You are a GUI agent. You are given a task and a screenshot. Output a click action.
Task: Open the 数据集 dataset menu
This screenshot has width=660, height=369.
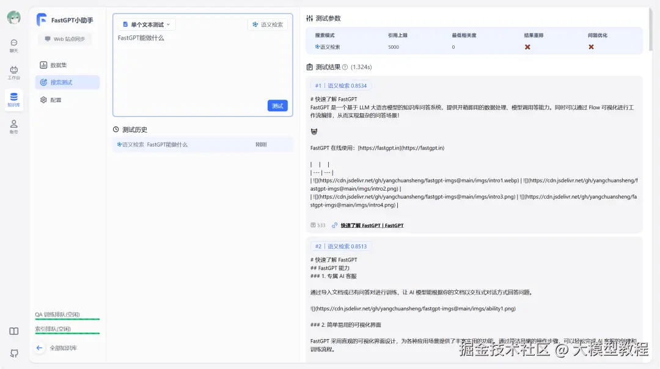point(67,65)
